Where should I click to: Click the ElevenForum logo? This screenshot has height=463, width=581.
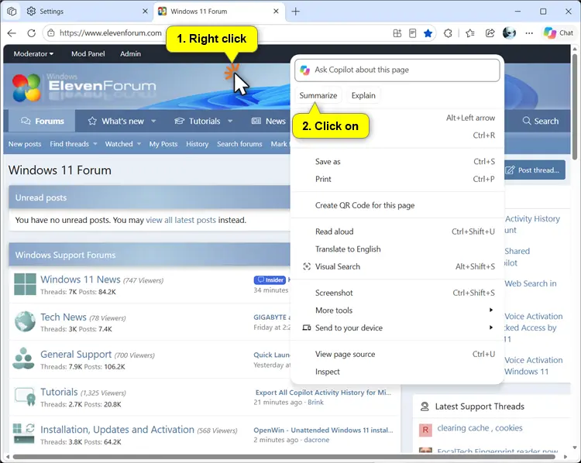[x=84, y=87]
